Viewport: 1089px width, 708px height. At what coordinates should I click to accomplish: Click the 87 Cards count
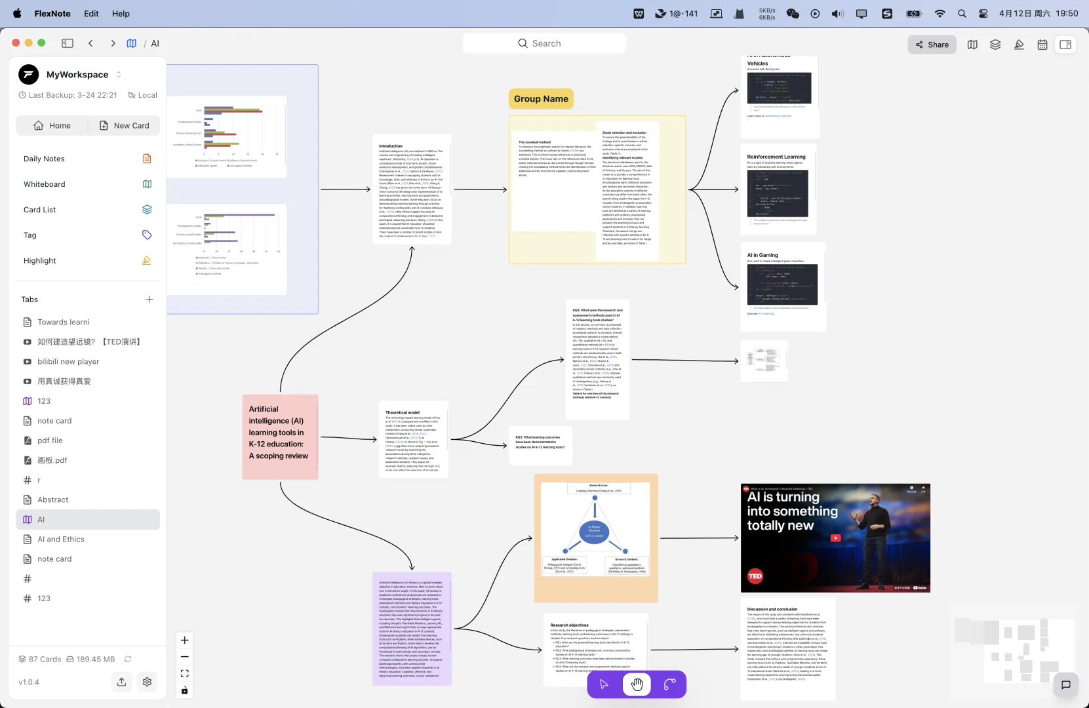(x=40, y=659)
